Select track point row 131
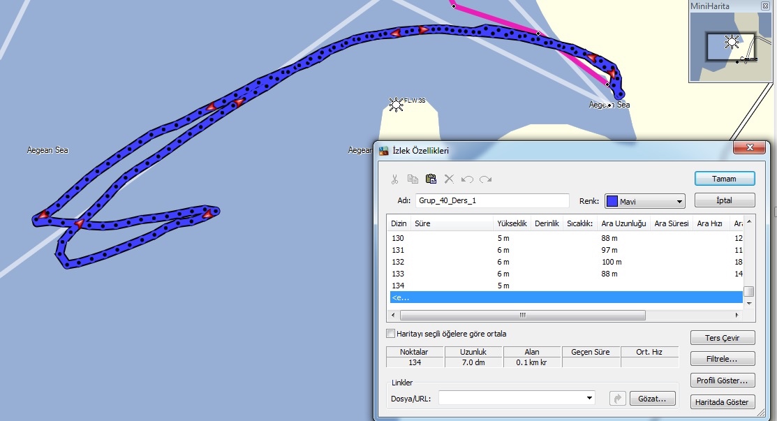This screenshot has width=777, height=421. (x=566, y=250)
